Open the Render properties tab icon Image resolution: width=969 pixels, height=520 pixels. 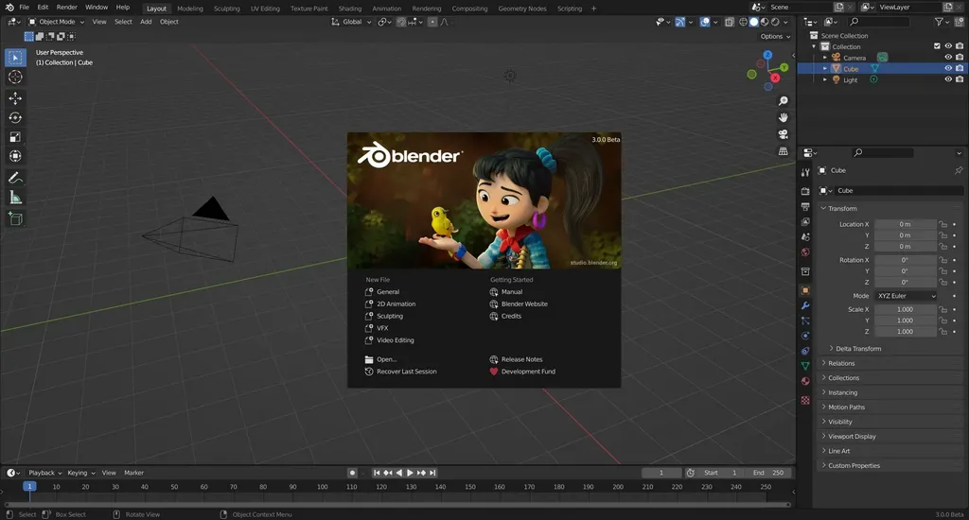[805, 191]
